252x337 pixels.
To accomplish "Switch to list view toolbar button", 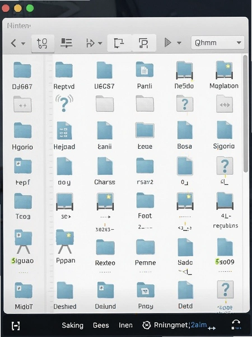I will (66, 43).
